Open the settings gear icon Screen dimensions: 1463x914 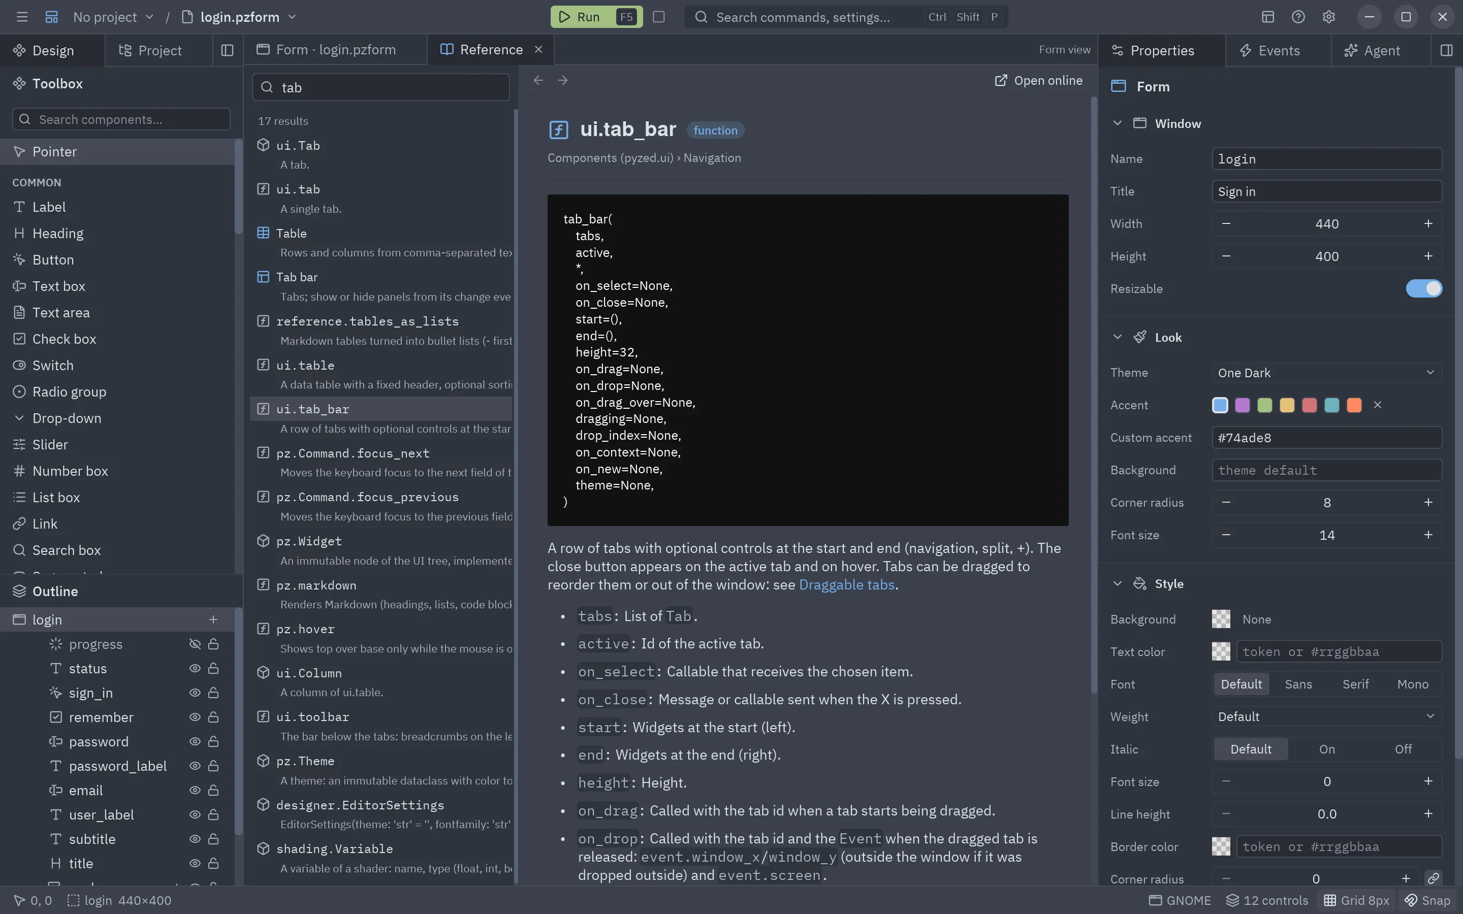(x=1328, y=17)
